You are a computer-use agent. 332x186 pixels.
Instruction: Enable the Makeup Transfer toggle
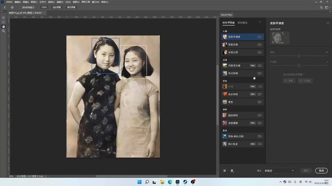click(x=259, y=52)
